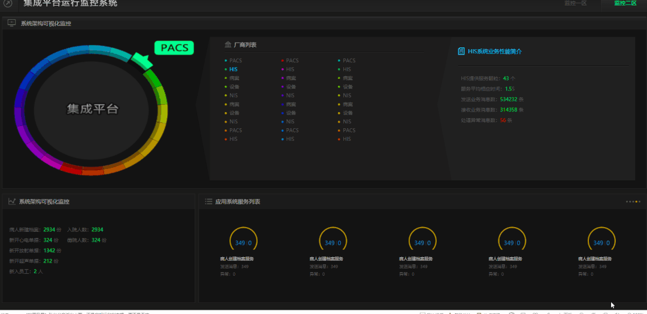
Task: Select the highlighted blue HIS vendor entry
Action: 233,70
